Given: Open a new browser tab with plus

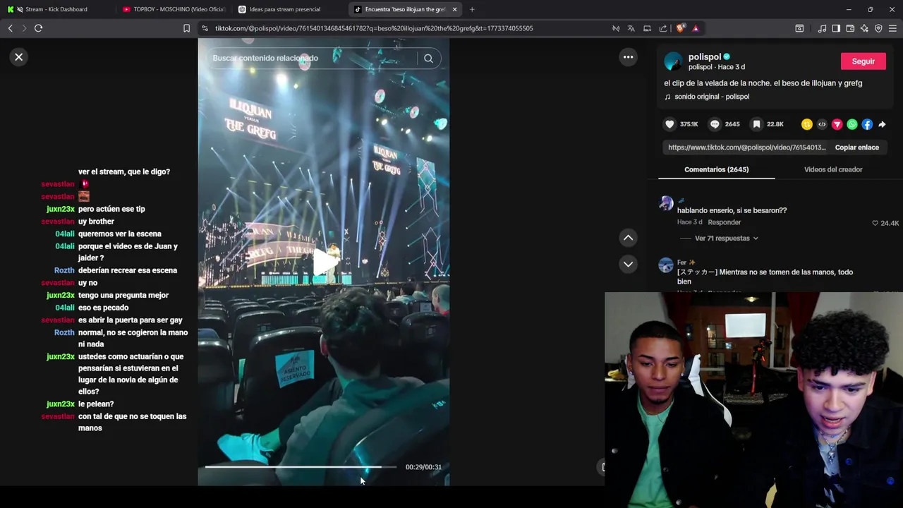Looking at the screenshot, I should (472, 9).
